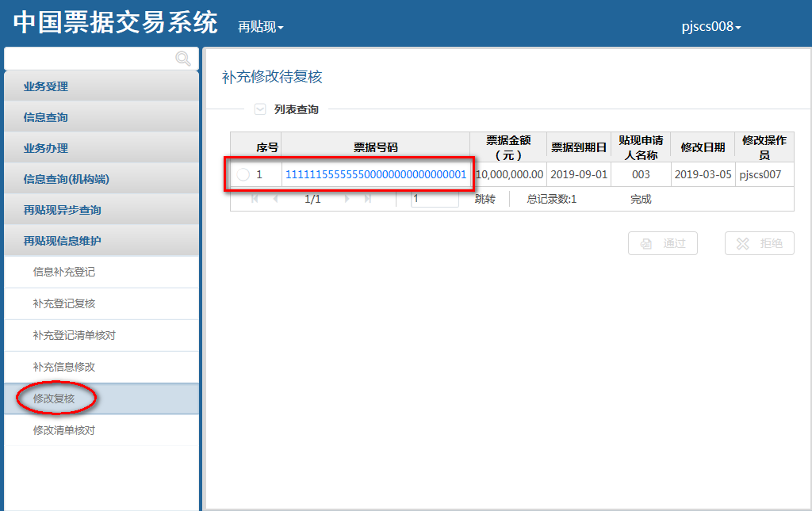The width and height of the screenshot is (812, 511).
Task: Collapse 再贴现信息维护 sidebar section
Action: tap(101, 241)
